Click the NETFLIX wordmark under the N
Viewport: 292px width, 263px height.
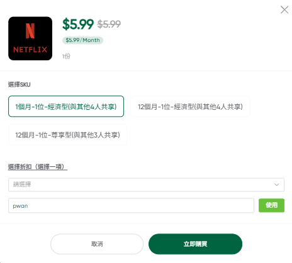coord(30,50)
